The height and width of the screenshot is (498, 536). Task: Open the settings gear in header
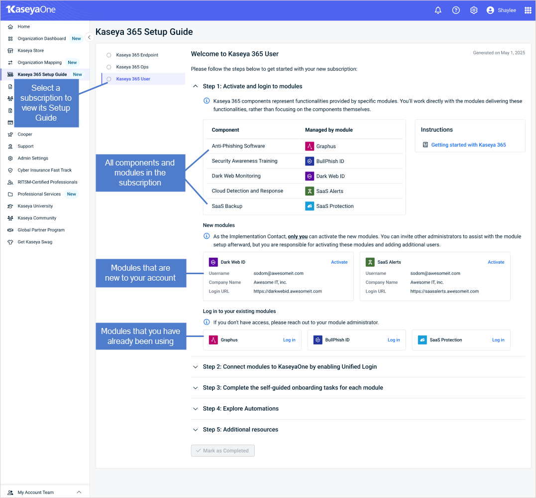(473, 10)
